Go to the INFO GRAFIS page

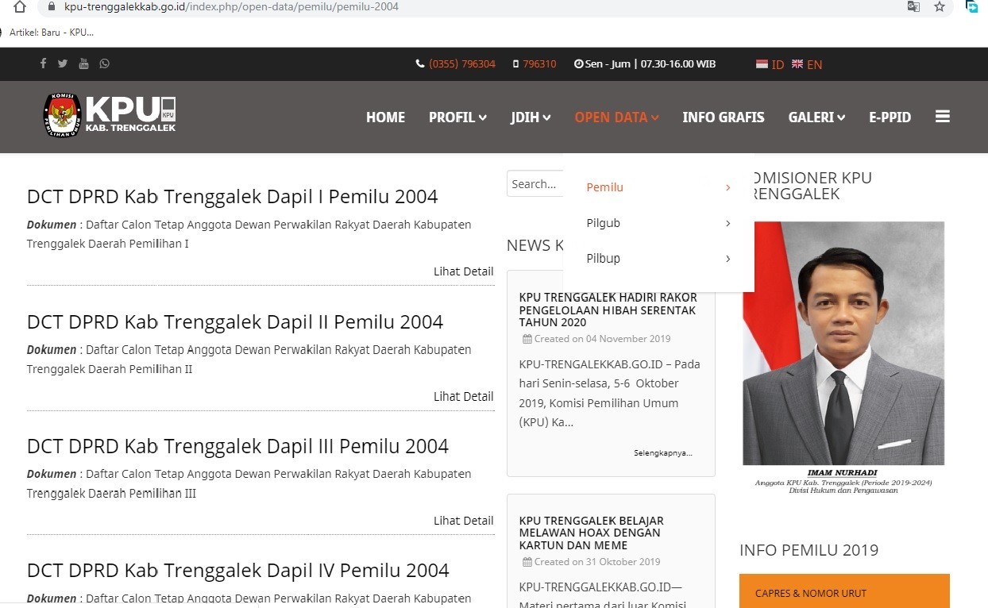click(723, 117)
